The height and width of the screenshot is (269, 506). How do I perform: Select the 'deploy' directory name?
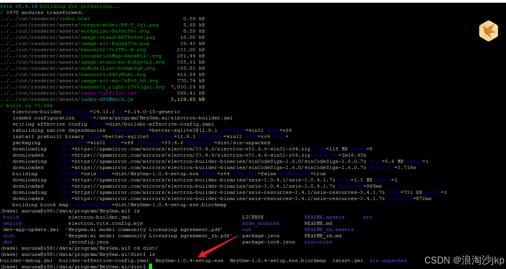click(12, 223)
